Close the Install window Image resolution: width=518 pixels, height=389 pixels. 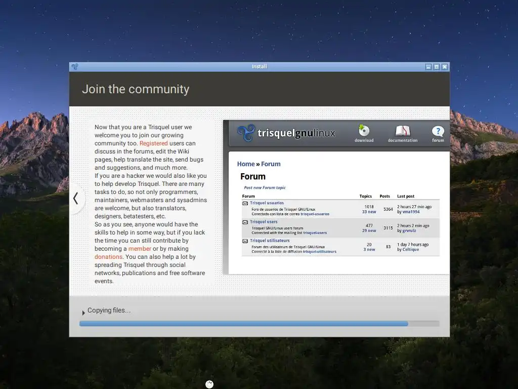click(445, 67)
